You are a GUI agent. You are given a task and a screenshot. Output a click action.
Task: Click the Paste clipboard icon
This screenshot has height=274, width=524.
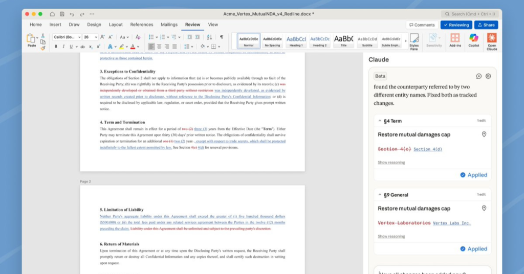[31, 38]
